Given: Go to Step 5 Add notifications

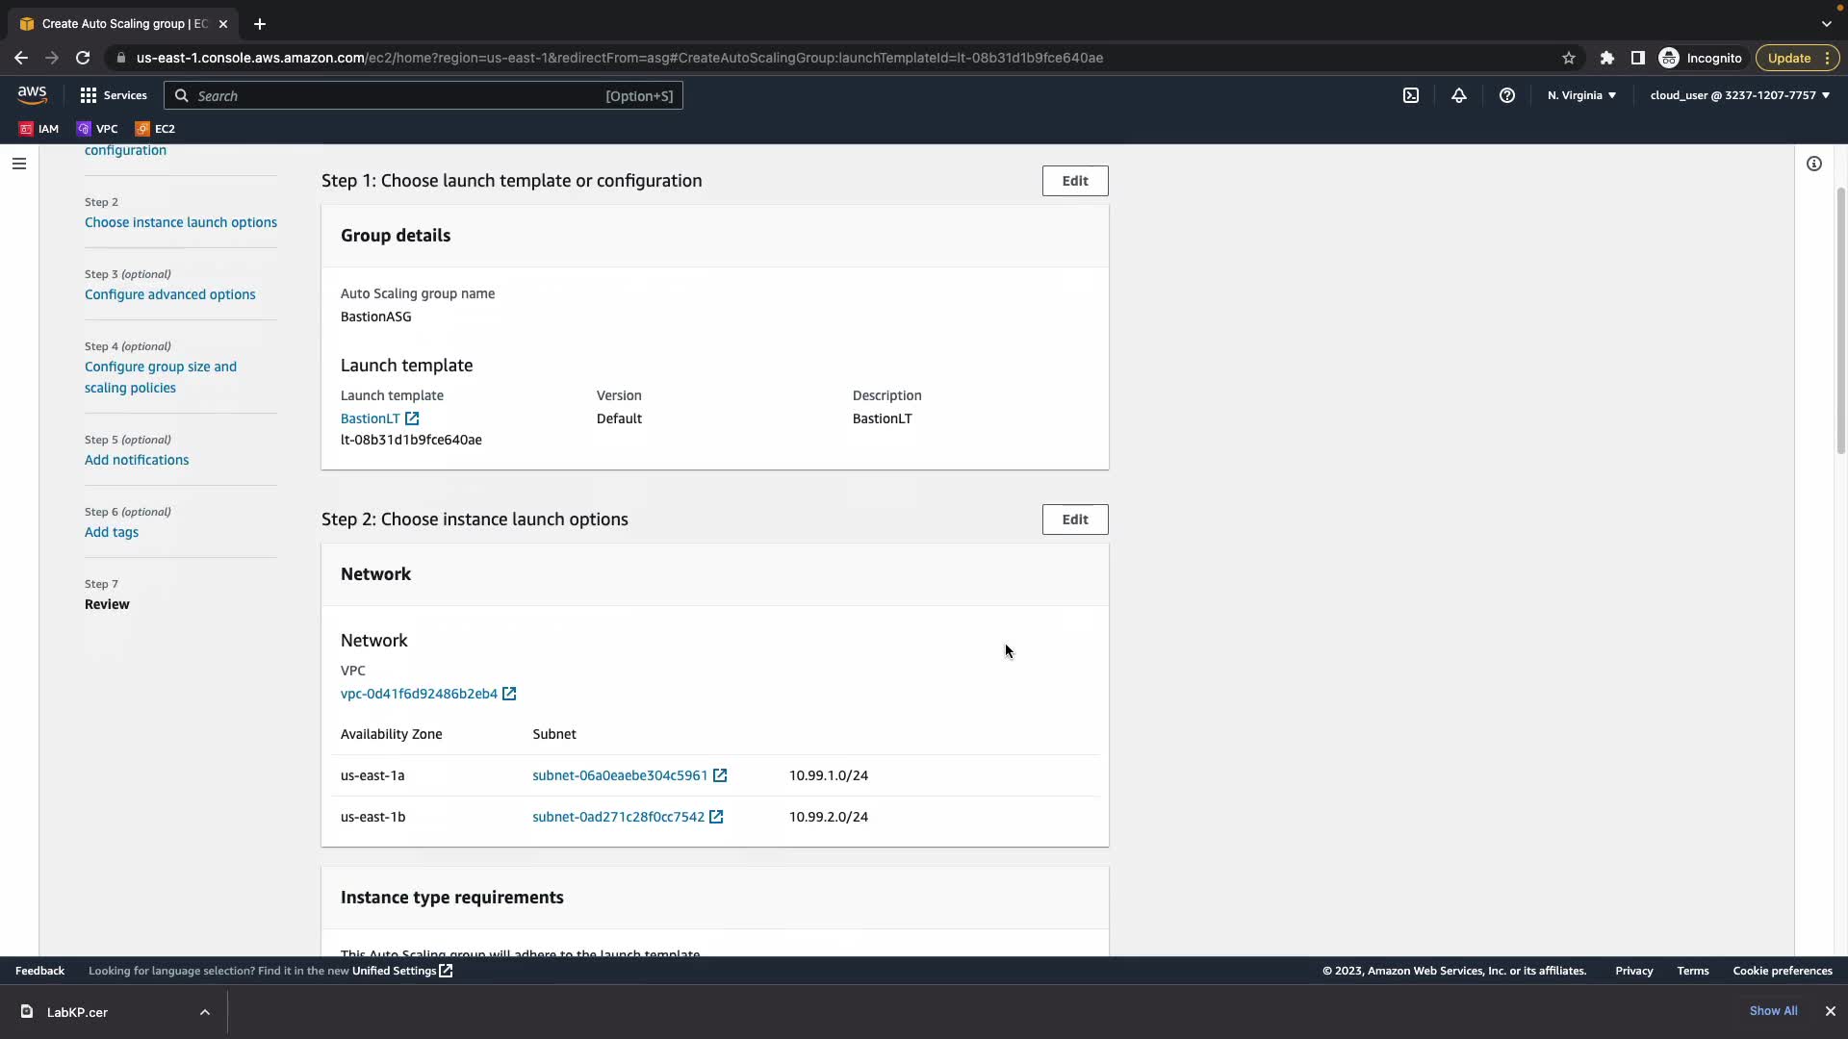Looking at the screenshot, I should click(137, 460).
